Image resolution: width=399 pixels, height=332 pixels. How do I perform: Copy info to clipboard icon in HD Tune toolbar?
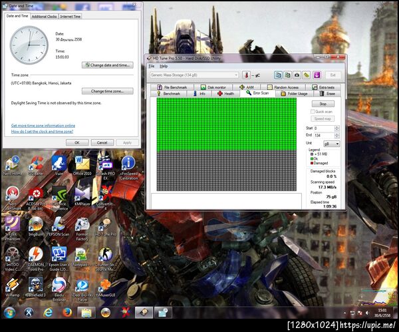pos(278,75)
